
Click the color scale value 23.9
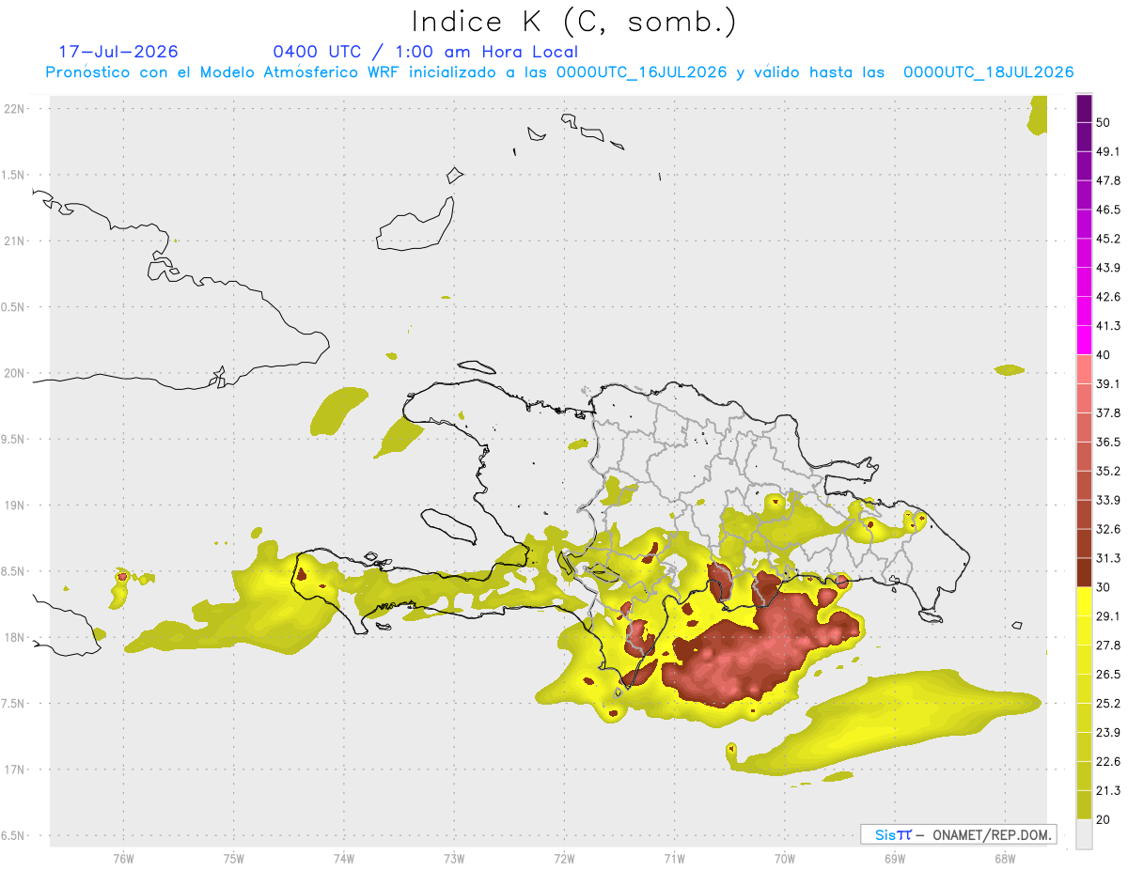(x=1107, y=733)
